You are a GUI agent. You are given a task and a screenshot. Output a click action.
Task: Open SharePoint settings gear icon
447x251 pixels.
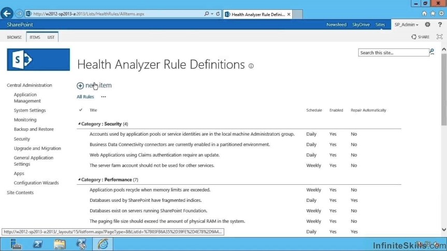click(427, 24)
